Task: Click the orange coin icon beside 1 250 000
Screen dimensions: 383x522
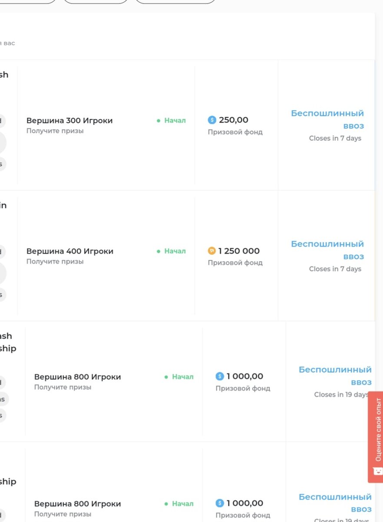Action: [x=212, y=251]
